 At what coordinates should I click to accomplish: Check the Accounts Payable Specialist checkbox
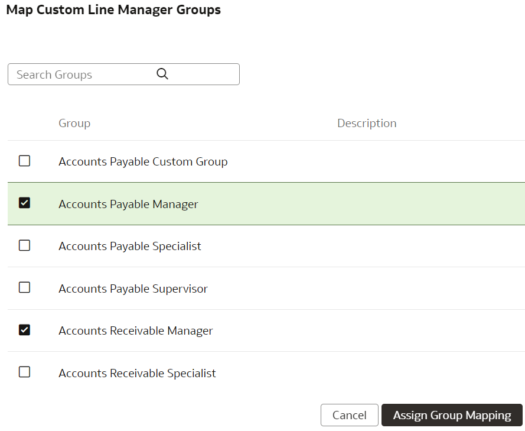click(24, 245)
